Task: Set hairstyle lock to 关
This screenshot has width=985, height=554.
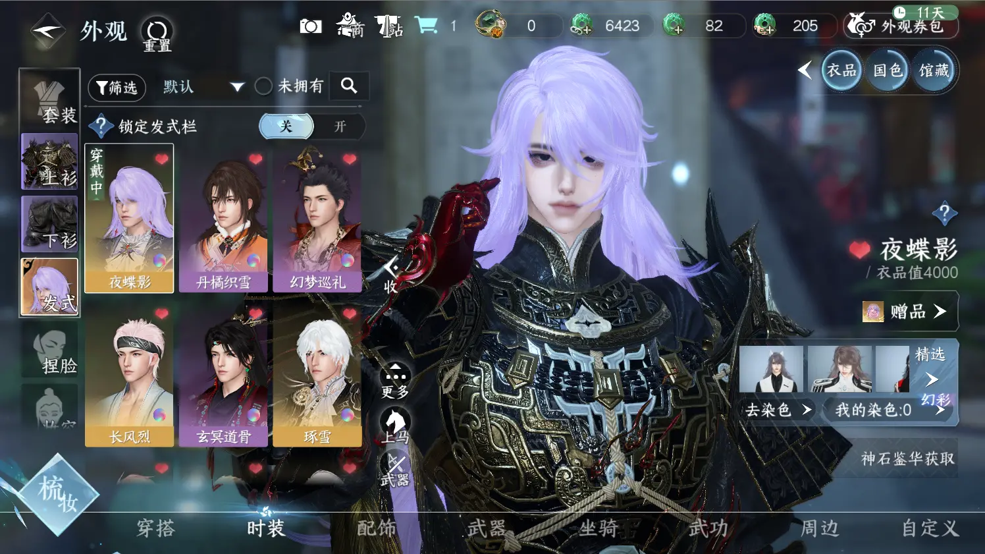Action: click(x=286, y=126)
